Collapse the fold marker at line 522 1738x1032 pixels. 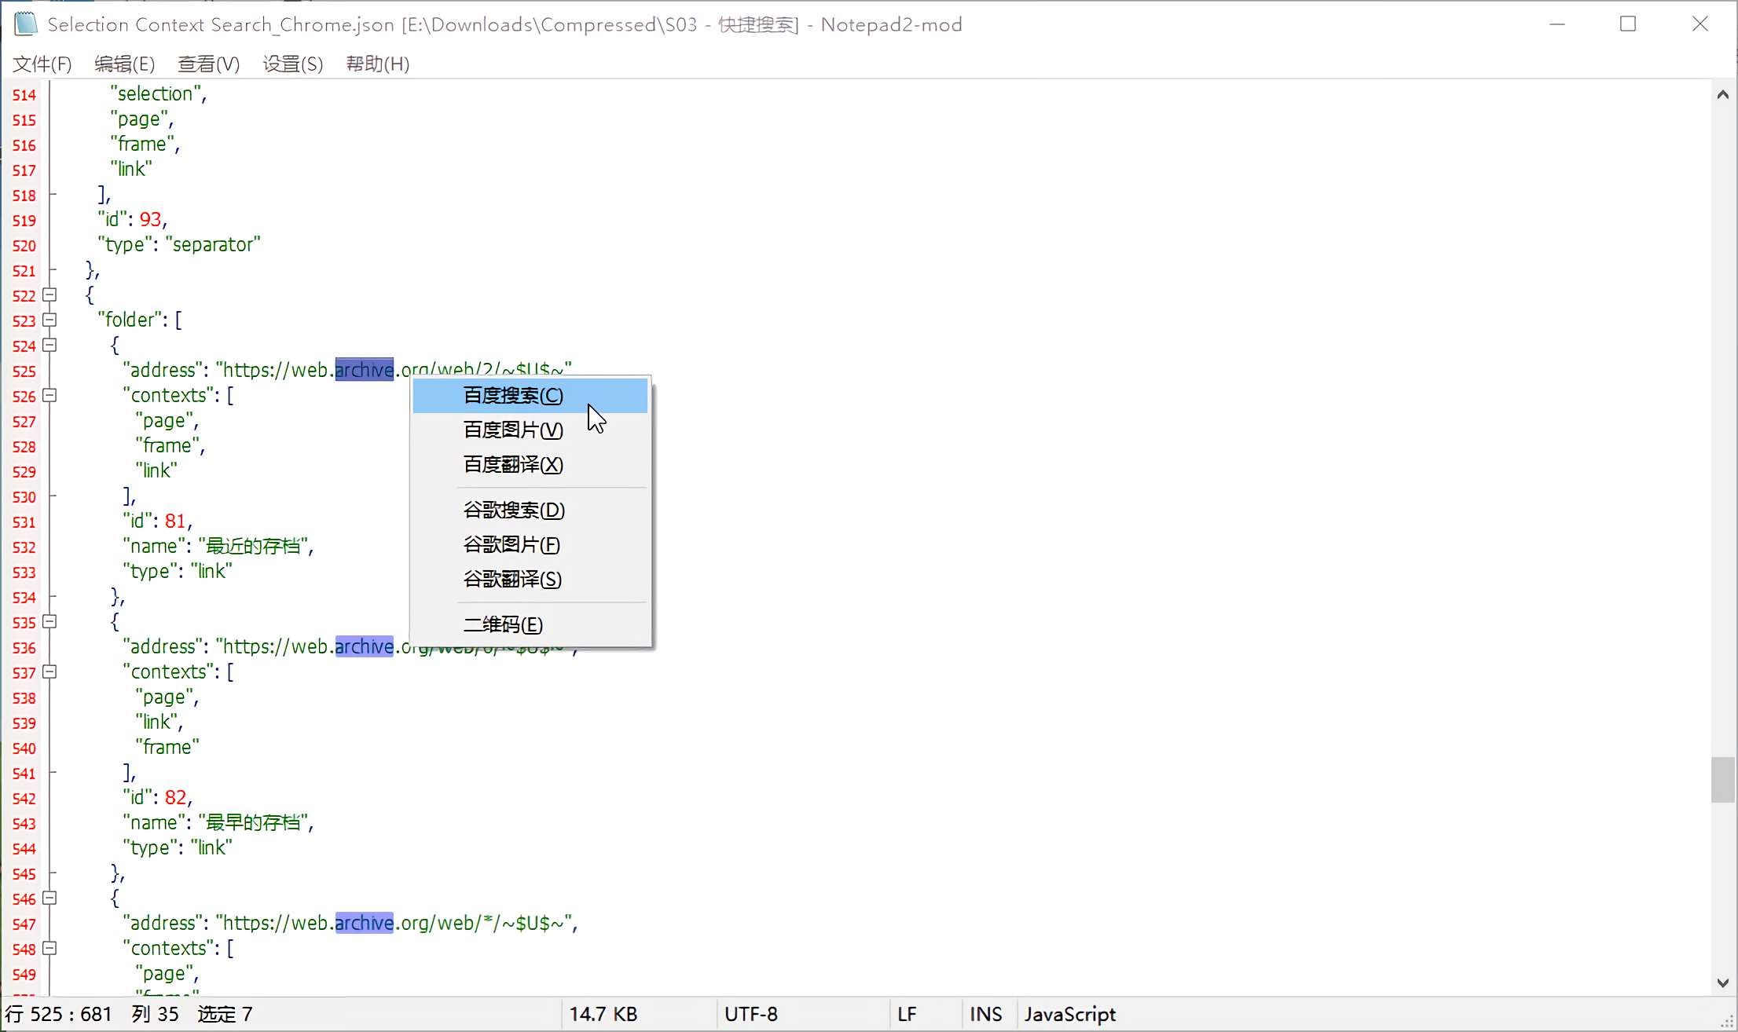tap(49, 295)
